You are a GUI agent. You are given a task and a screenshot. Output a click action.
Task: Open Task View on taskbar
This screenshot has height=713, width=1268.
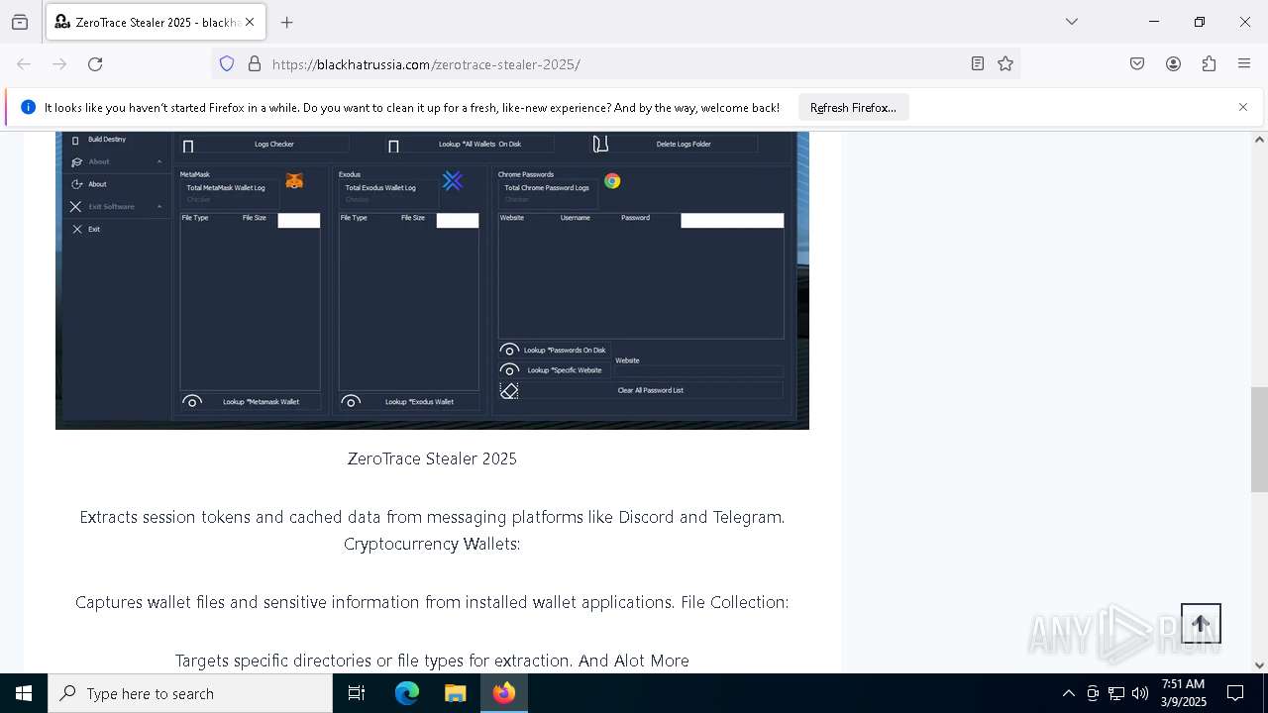[357, 693]
